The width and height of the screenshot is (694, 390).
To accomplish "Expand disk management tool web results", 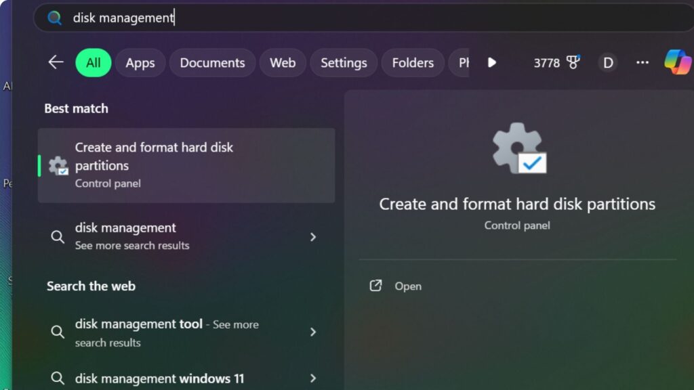I will [312, 332].
